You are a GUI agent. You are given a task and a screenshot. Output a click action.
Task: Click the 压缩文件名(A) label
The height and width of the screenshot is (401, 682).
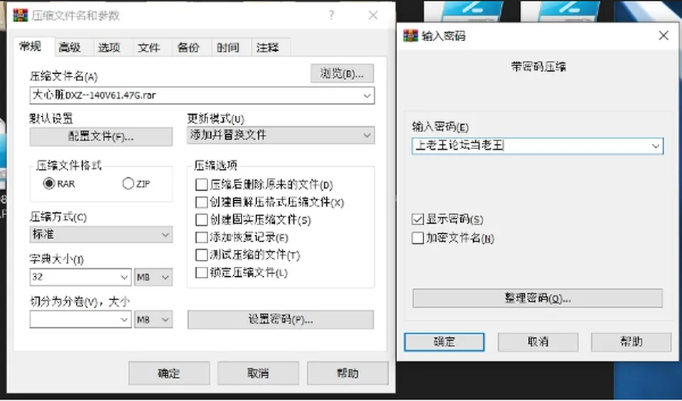(x=63, y=77)
